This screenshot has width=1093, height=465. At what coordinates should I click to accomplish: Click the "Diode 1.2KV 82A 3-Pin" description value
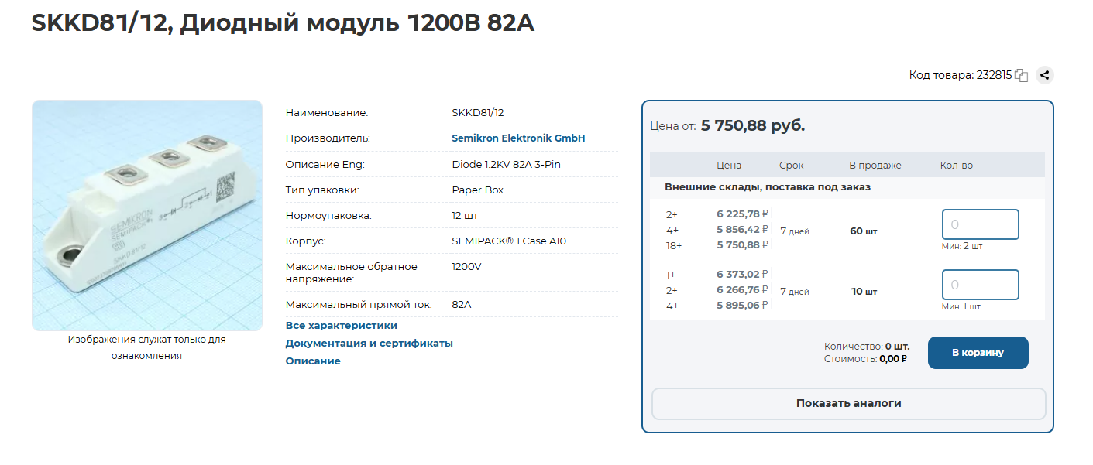tap(507, 164)
